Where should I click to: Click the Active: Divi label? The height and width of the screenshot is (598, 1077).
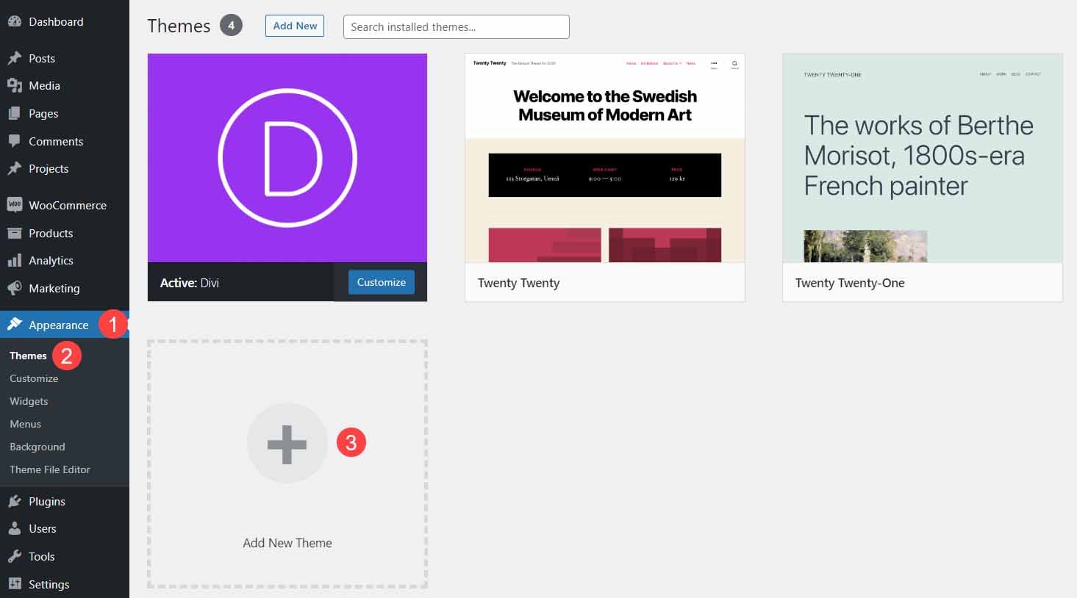(190, 283)
